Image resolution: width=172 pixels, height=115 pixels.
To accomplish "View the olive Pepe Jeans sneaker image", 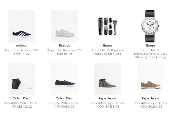I will (x=150, y=79).
